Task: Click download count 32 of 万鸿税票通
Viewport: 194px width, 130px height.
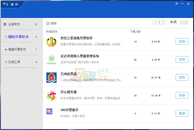Action: pos(135,78)
